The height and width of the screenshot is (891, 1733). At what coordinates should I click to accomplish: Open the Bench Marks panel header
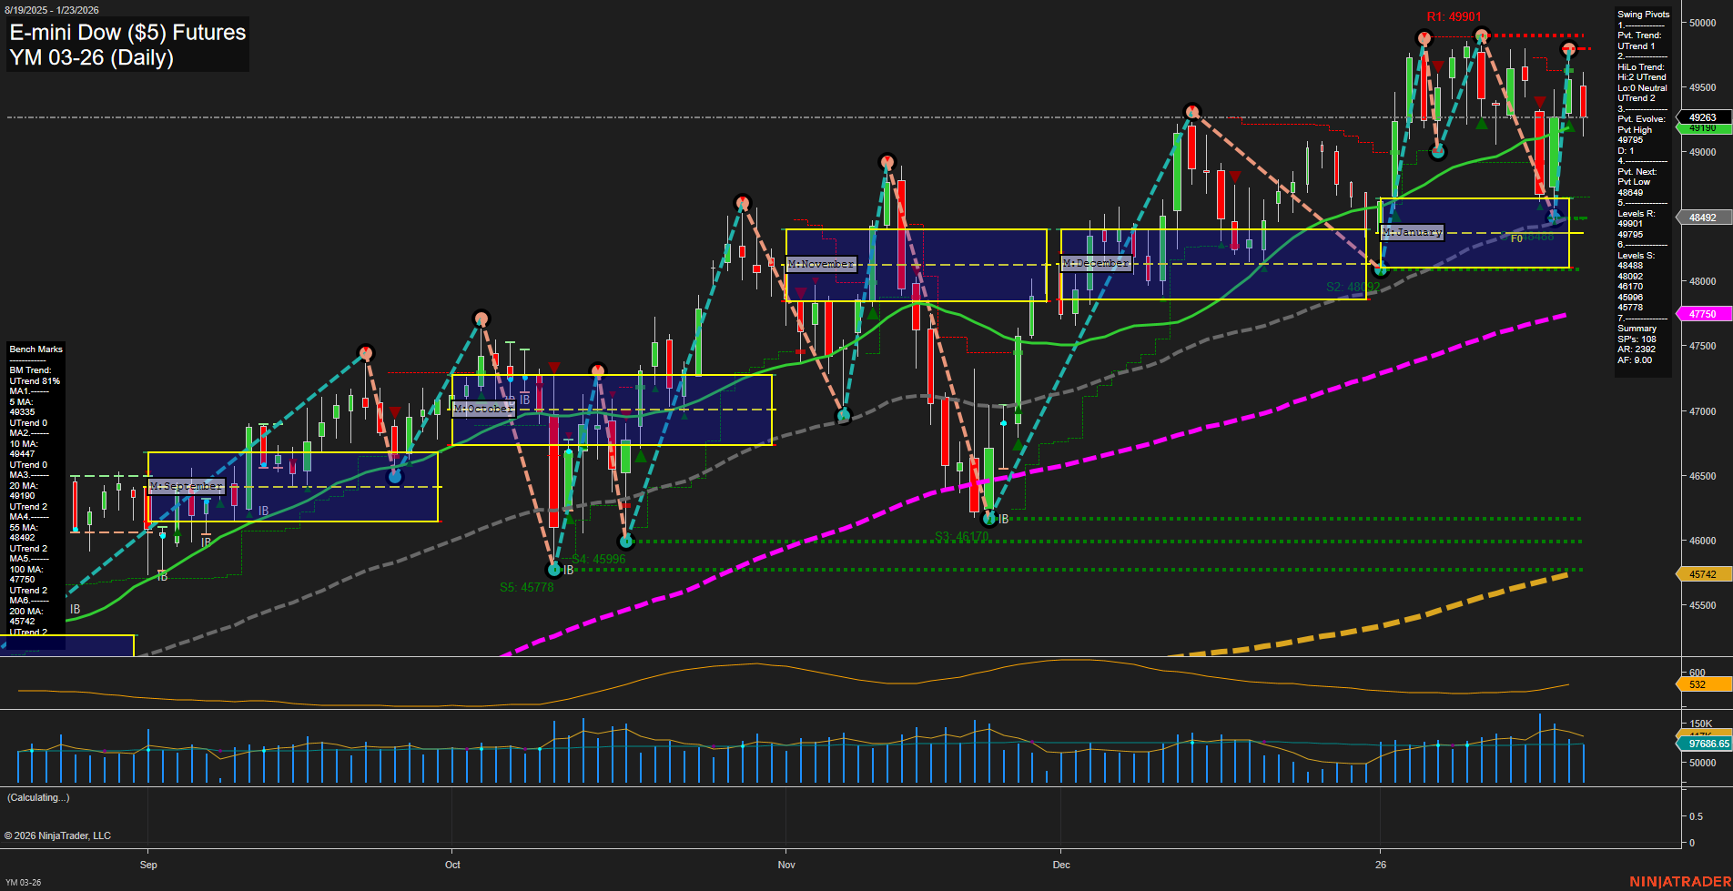[x=35, y=349]
